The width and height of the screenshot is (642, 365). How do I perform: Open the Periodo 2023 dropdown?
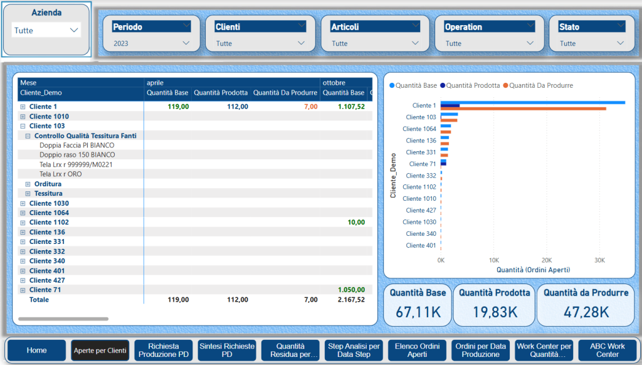151,43
